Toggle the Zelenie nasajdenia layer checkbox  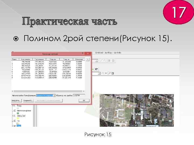click(15, 111)
